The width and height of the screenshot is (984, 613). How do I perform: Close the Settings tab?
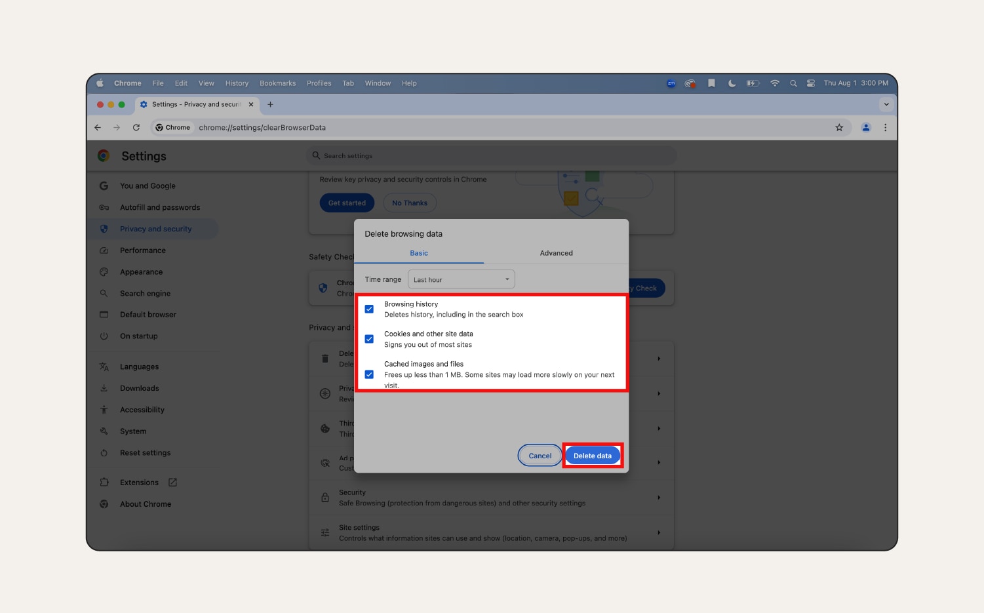251,104
